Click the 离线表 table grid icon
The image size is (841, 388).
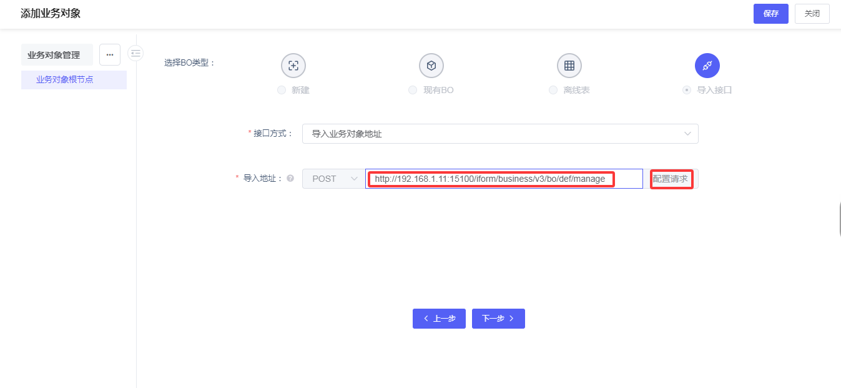click(569, 66)
